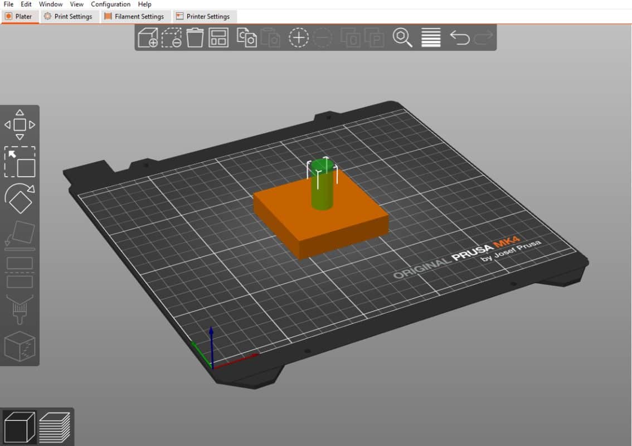Screen dimensions: 632x446
Task: Arrange objects on the build plate
Action: pos(218,38)
